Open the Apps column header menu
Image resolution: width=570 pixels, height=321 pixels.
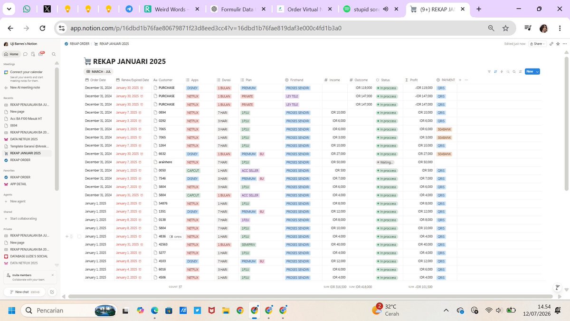tap(192, 80)
